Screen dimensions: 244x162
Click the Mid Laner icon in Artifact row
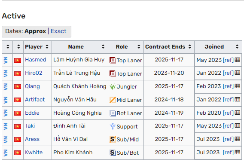point(113,100)
